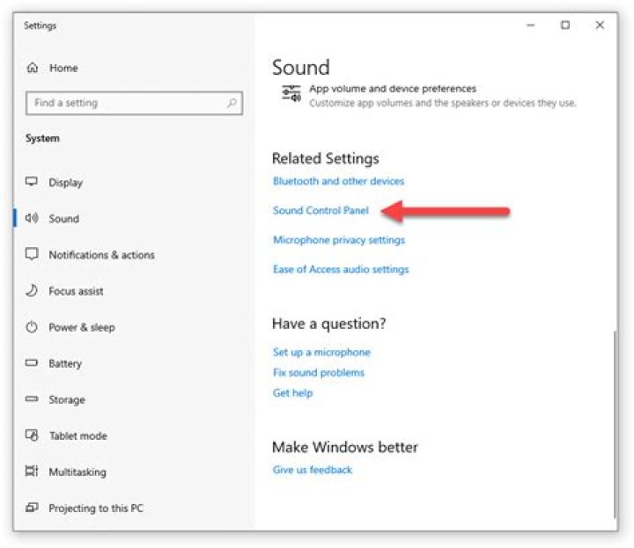The height and width of the screenshot is (548, 634).
Task: Open Bluetooth and other devices link
Action: [338, 181]
